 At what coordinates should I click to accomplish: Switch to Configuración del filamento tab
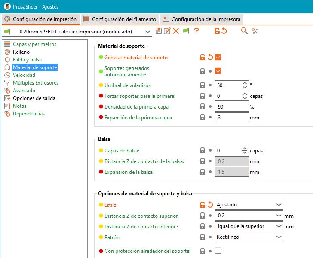[120, 19]
